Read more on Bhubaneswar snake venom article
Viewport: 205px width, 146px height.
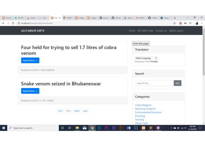[x=30, y=91]
